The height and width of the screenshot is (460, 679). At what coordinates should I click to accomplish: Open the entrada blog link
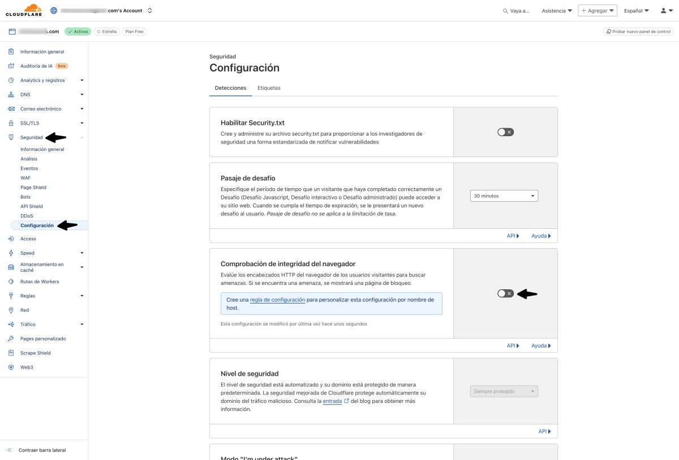coord(336,401)
